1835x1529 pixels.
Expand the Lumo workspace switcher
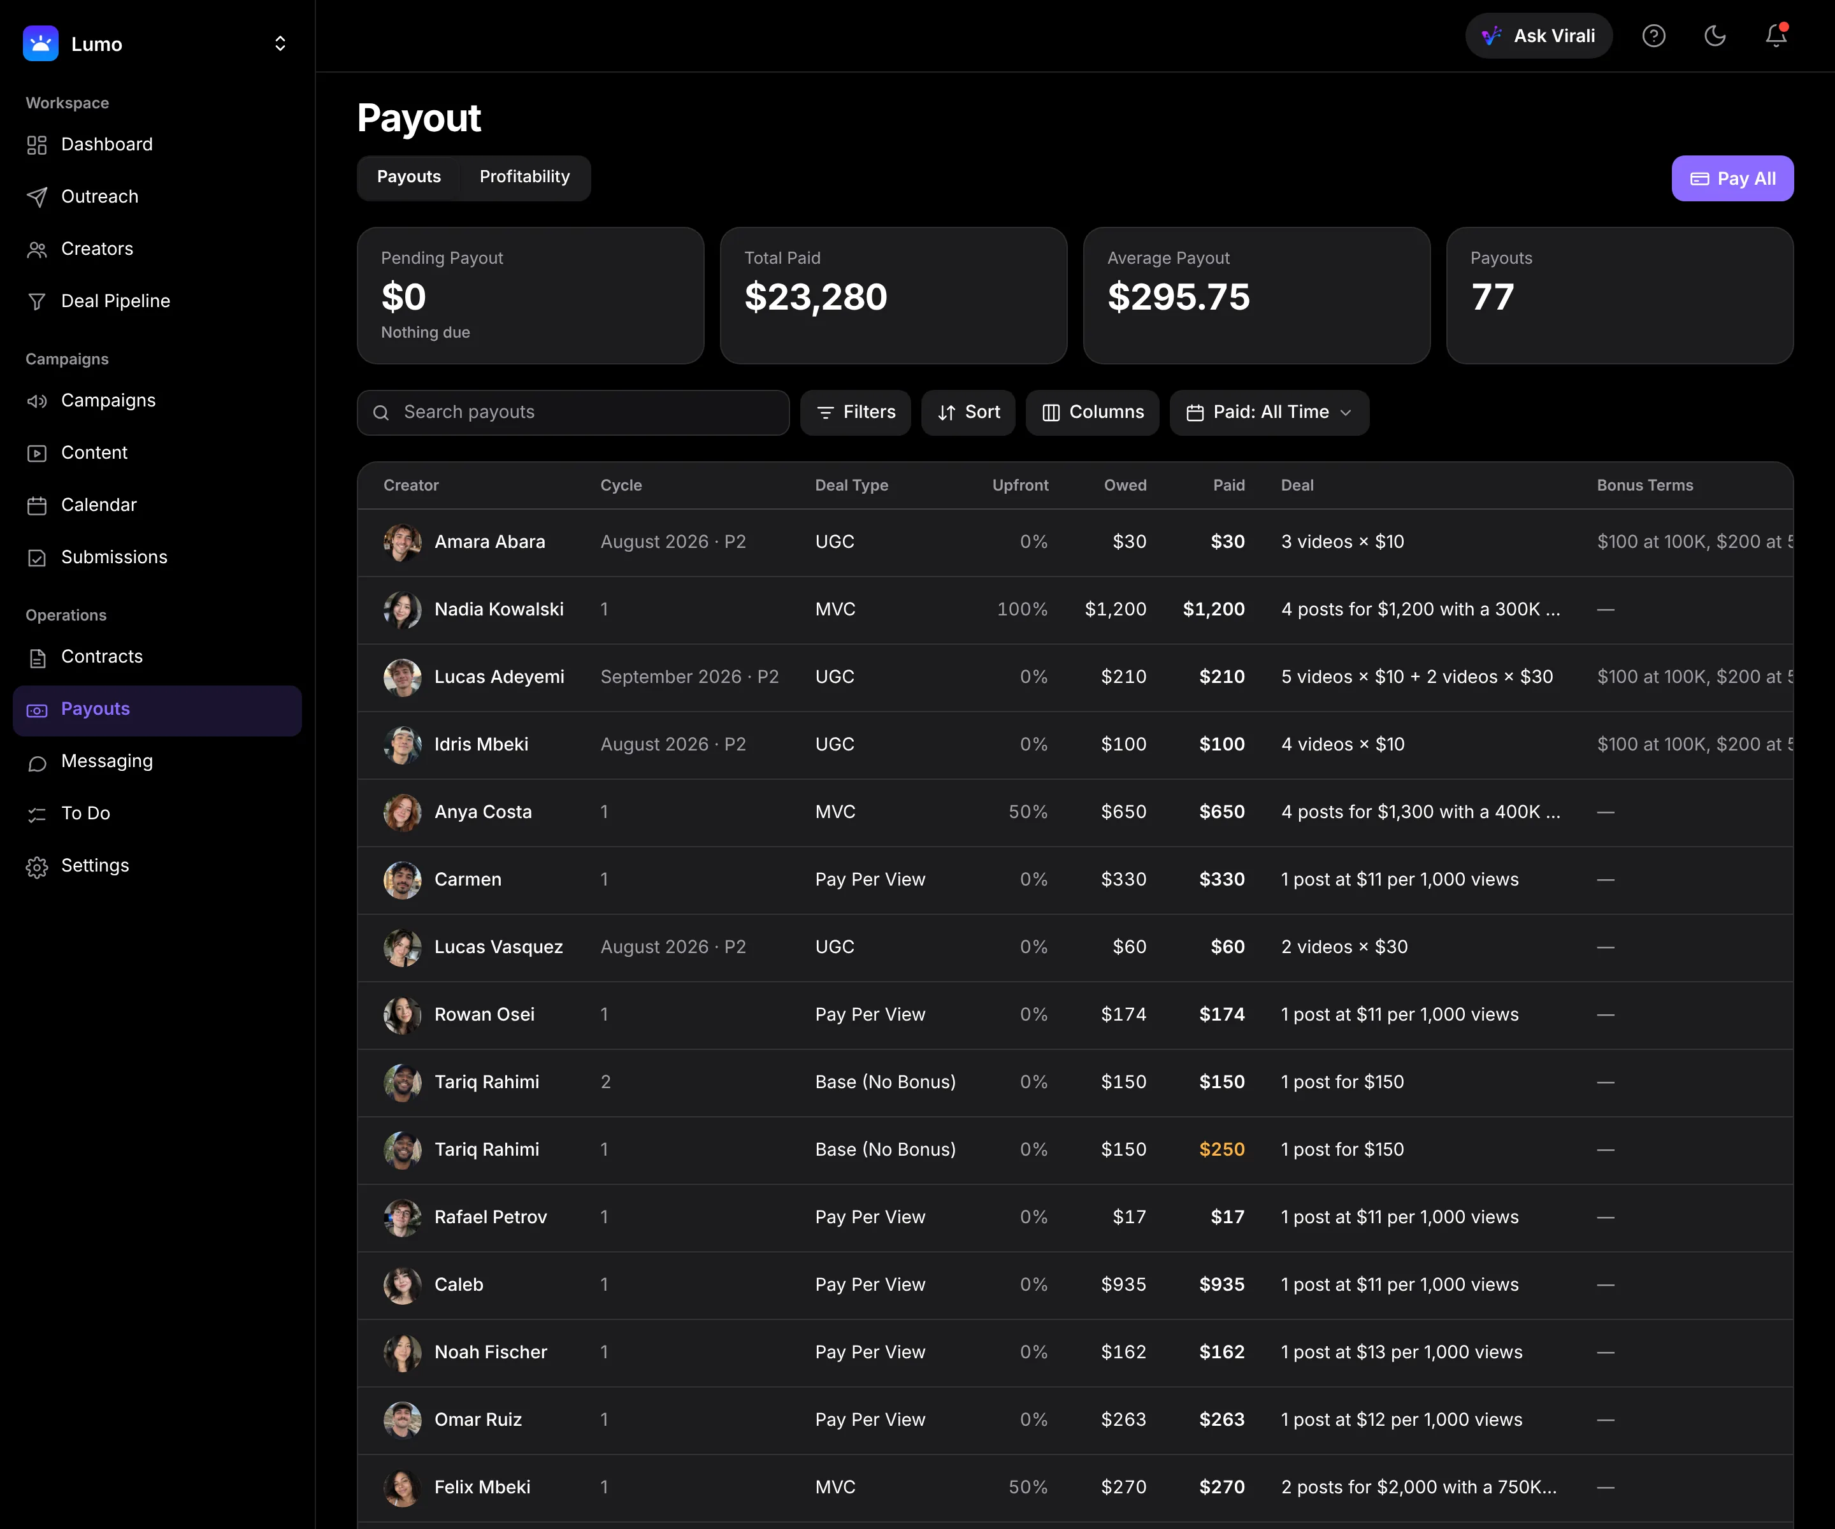(280, 44)
